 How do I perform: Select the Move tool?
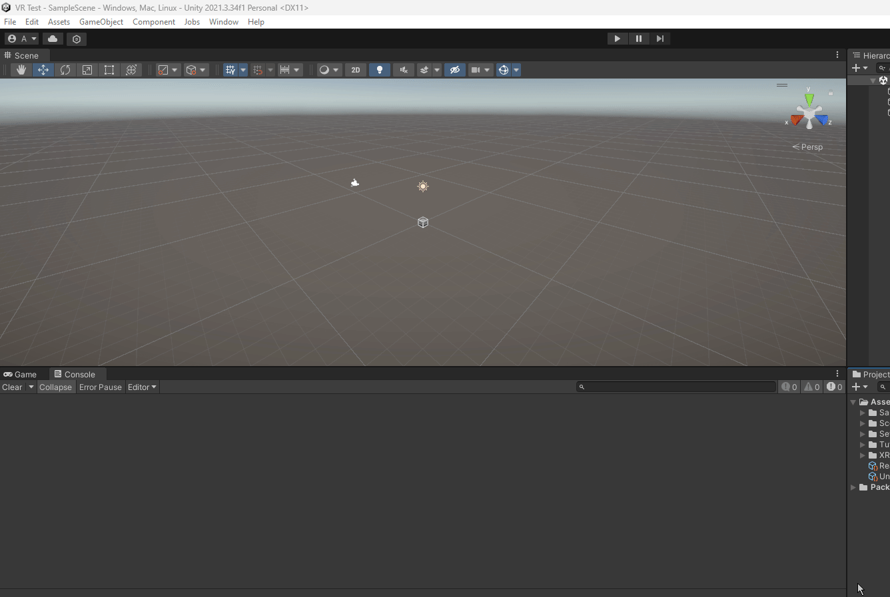43,69
